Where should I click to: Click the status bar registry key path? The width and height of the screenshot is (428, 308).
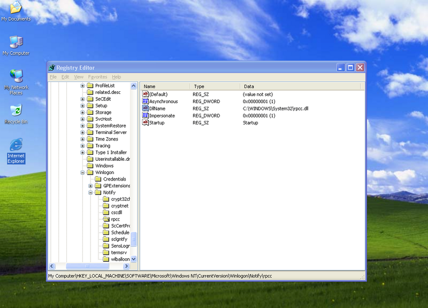[x=160, y=276]
